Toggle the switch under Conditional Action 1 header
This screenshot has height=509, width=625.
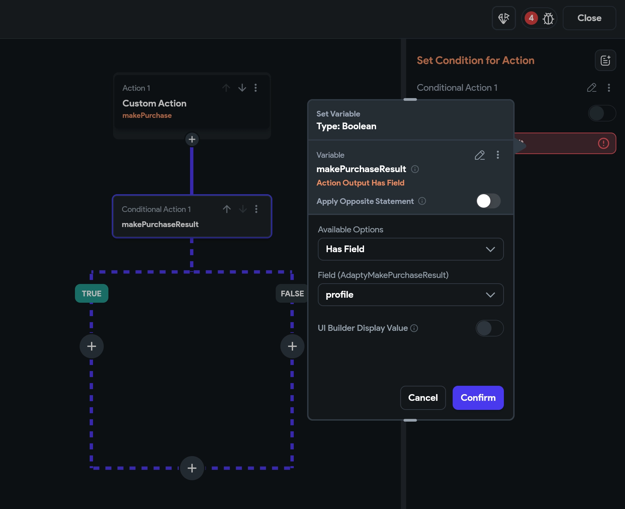point(602,113)
